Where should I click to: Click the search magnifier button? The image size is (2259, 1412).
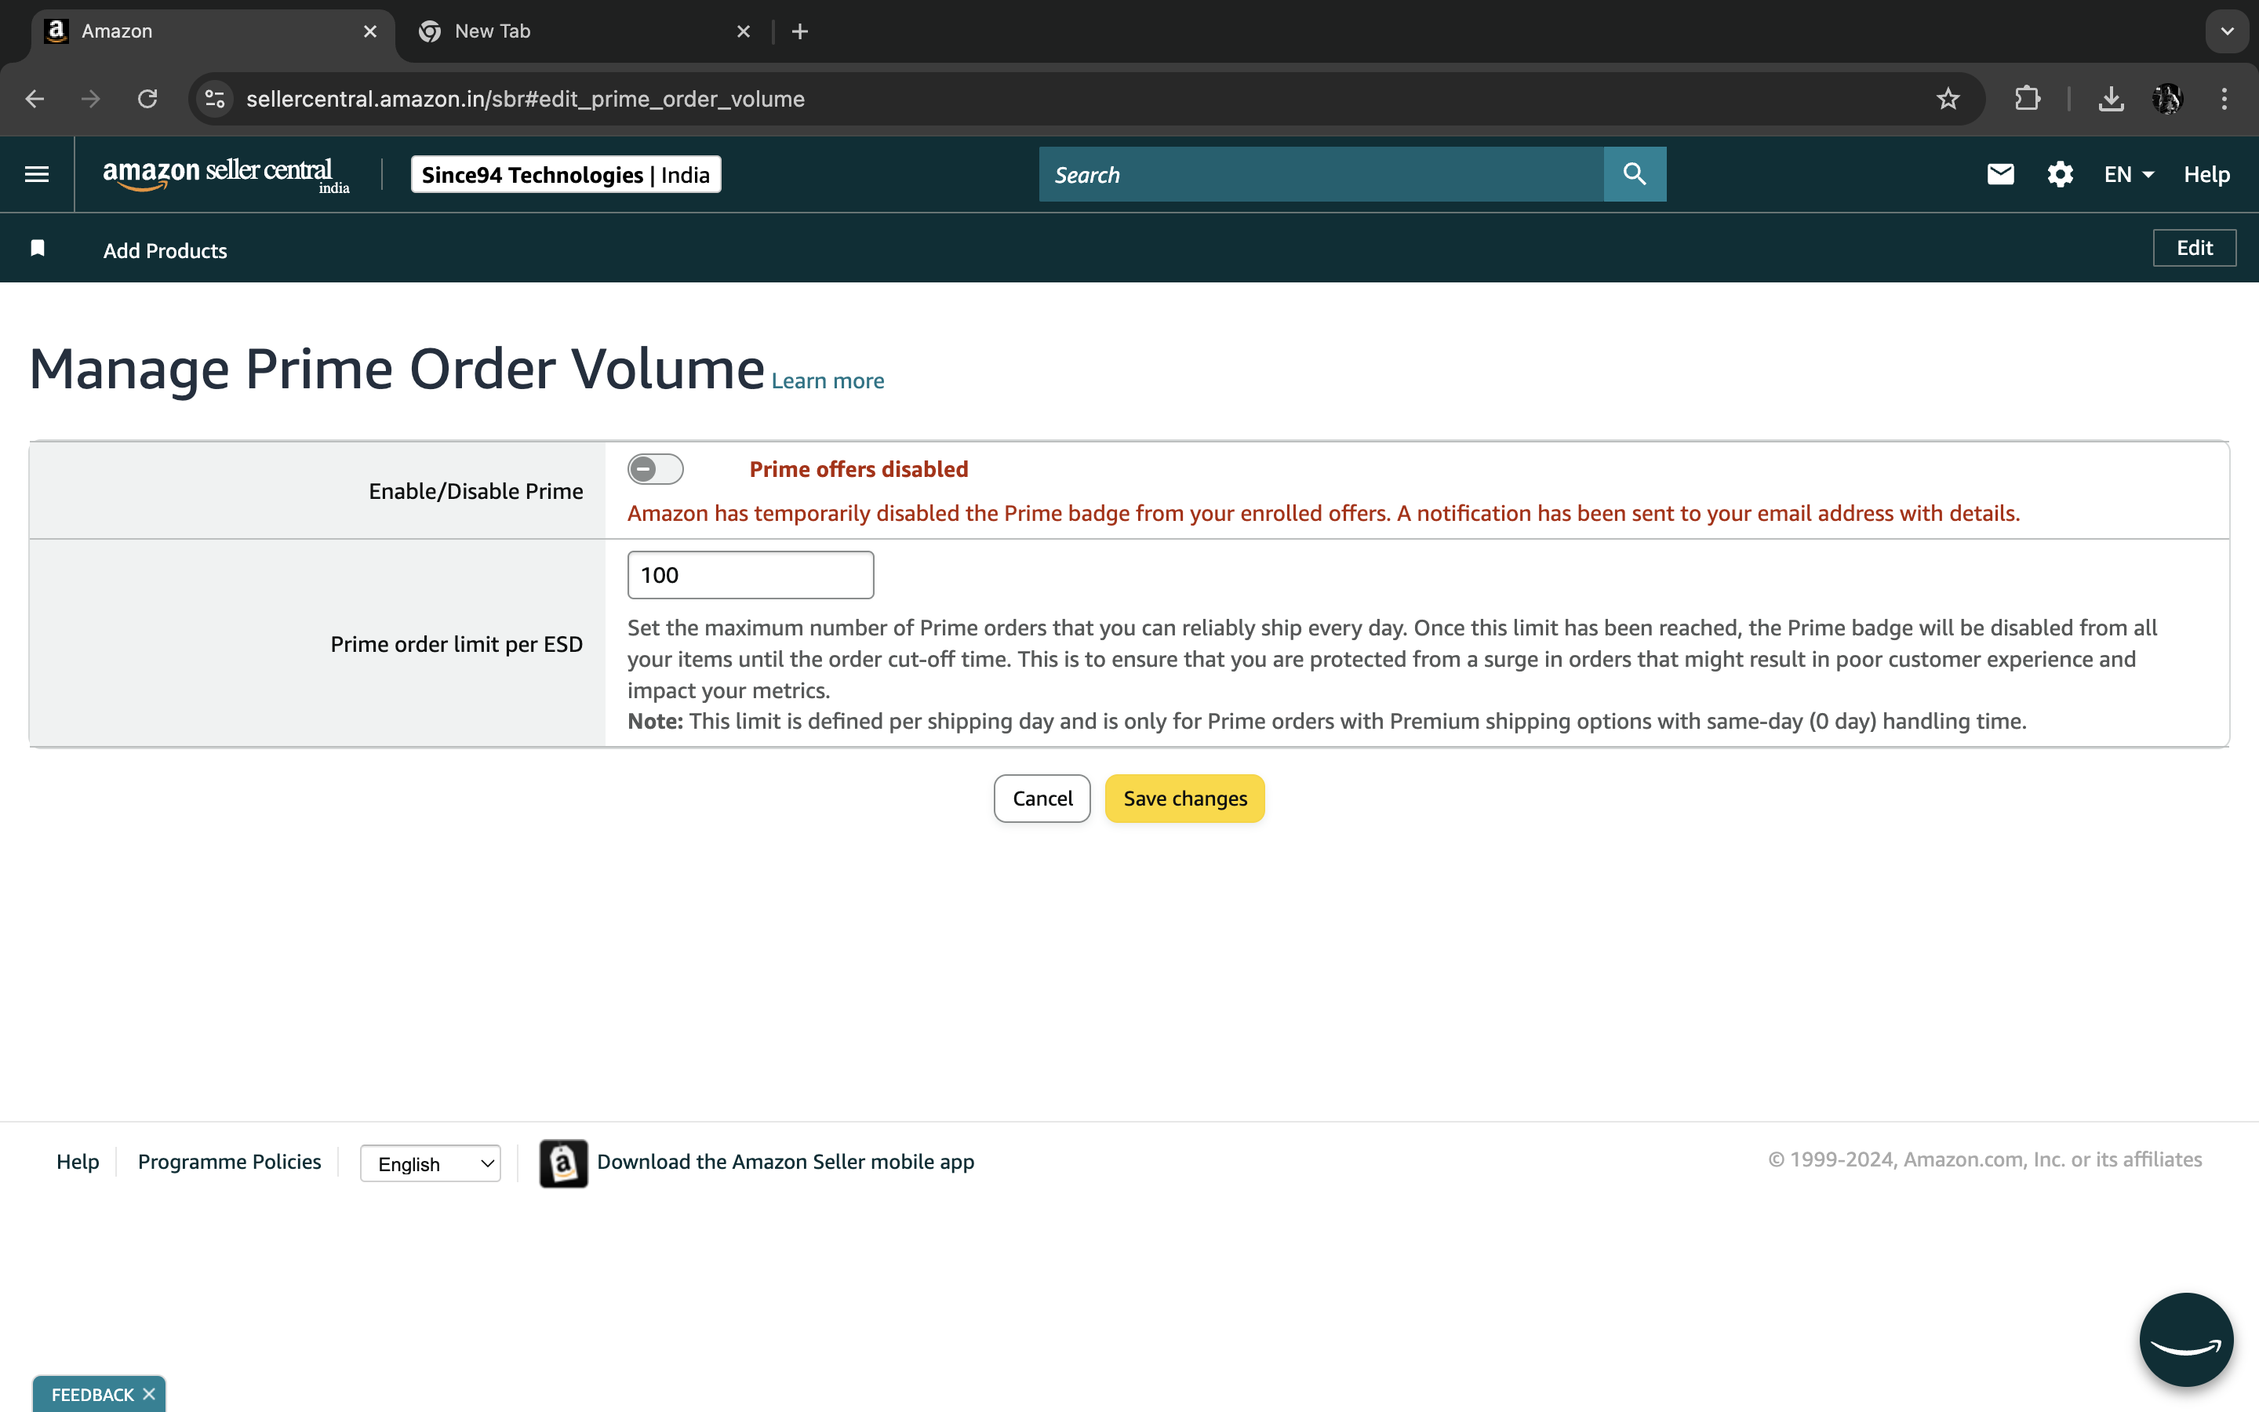coord(1635,173)
